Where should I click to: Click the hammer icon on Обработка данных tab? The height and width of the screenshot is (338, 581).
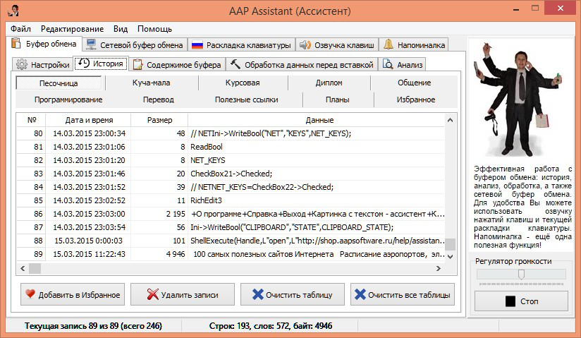coord(236,65)
